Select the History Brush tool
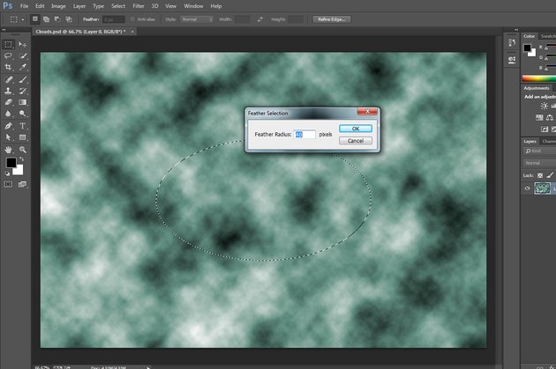 [x=23, y=91]
